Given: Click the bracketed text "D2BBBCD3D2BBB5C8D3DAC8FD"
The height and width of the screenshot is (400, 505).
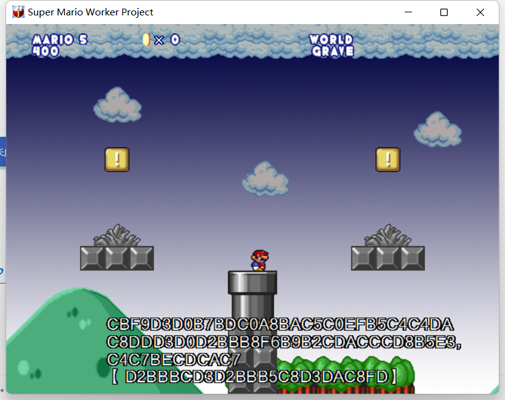Looking at the screenshot, I should 256,377.
